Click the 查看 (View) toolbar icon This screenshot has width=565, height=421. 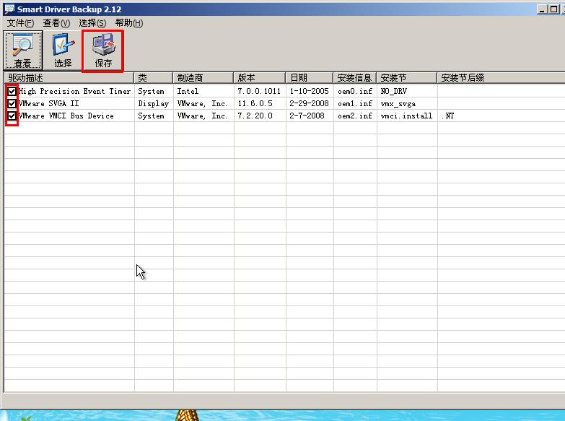pyautogui.click(x=23, y=50)
